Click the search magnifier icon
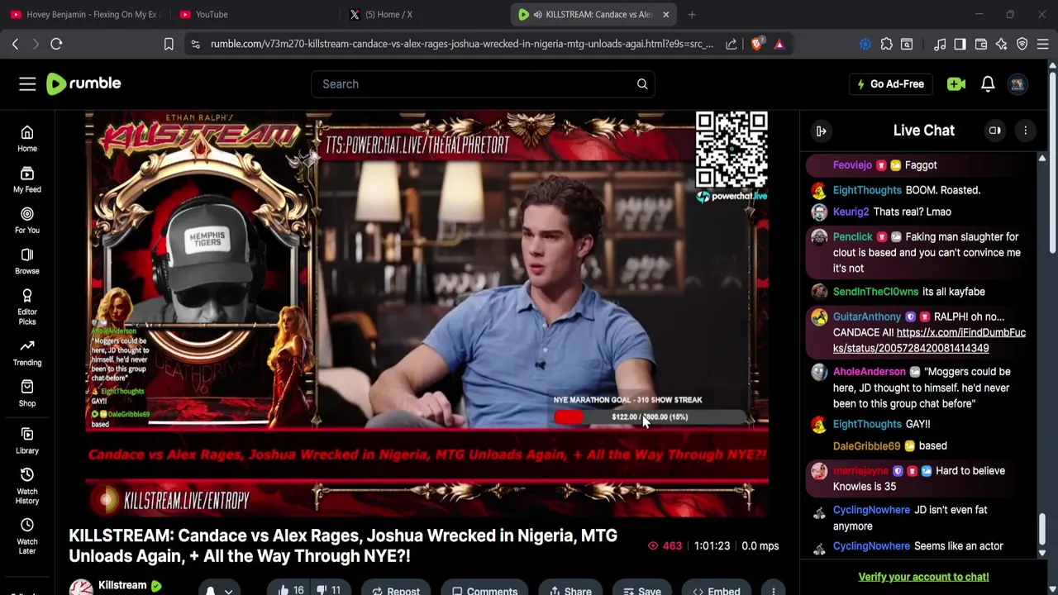 (x=642, y=83)
